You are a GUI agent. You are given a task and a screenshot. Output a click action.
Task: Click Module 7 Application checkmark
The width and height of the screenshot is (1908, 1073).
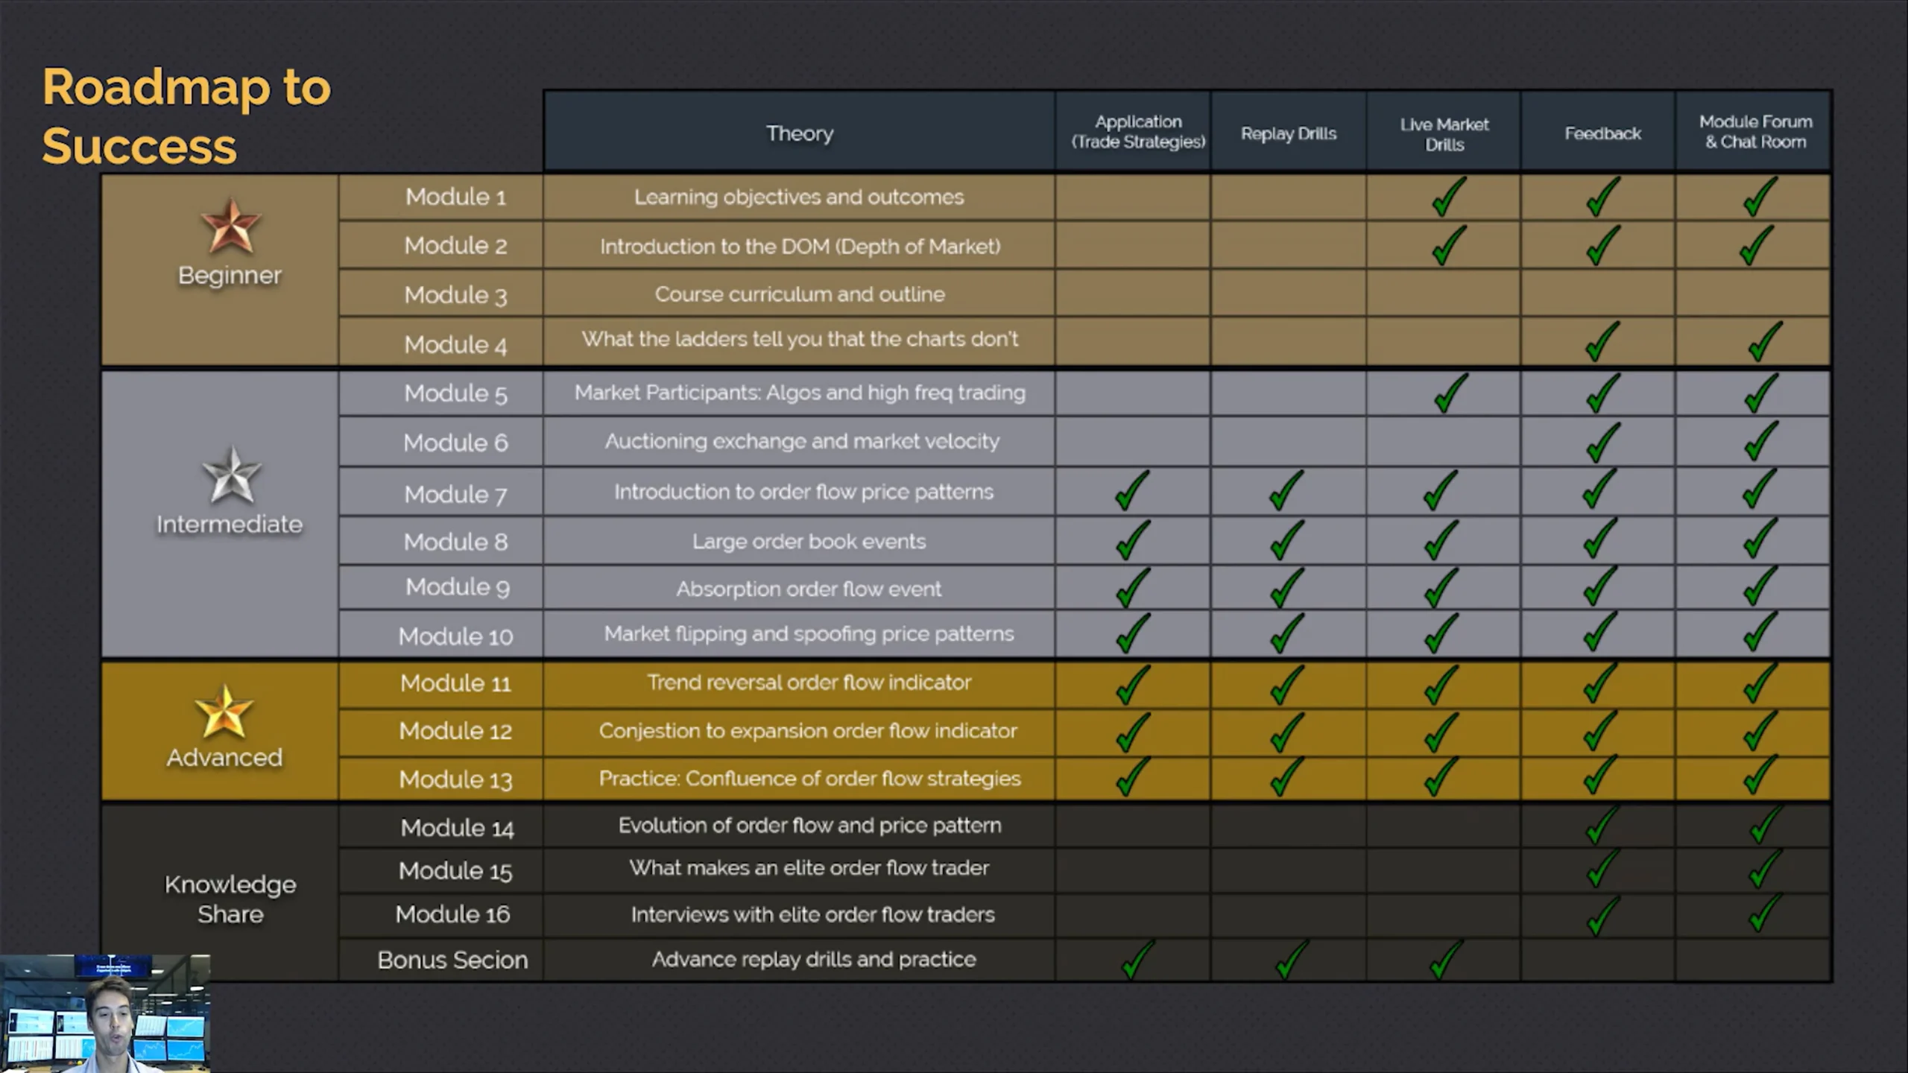(x=1131, y=490)
